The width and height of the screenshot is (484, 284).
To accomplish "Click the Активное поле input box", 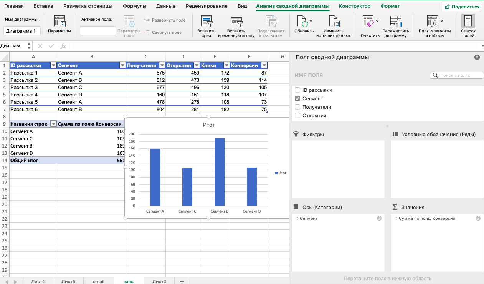I will coord(98,31).
